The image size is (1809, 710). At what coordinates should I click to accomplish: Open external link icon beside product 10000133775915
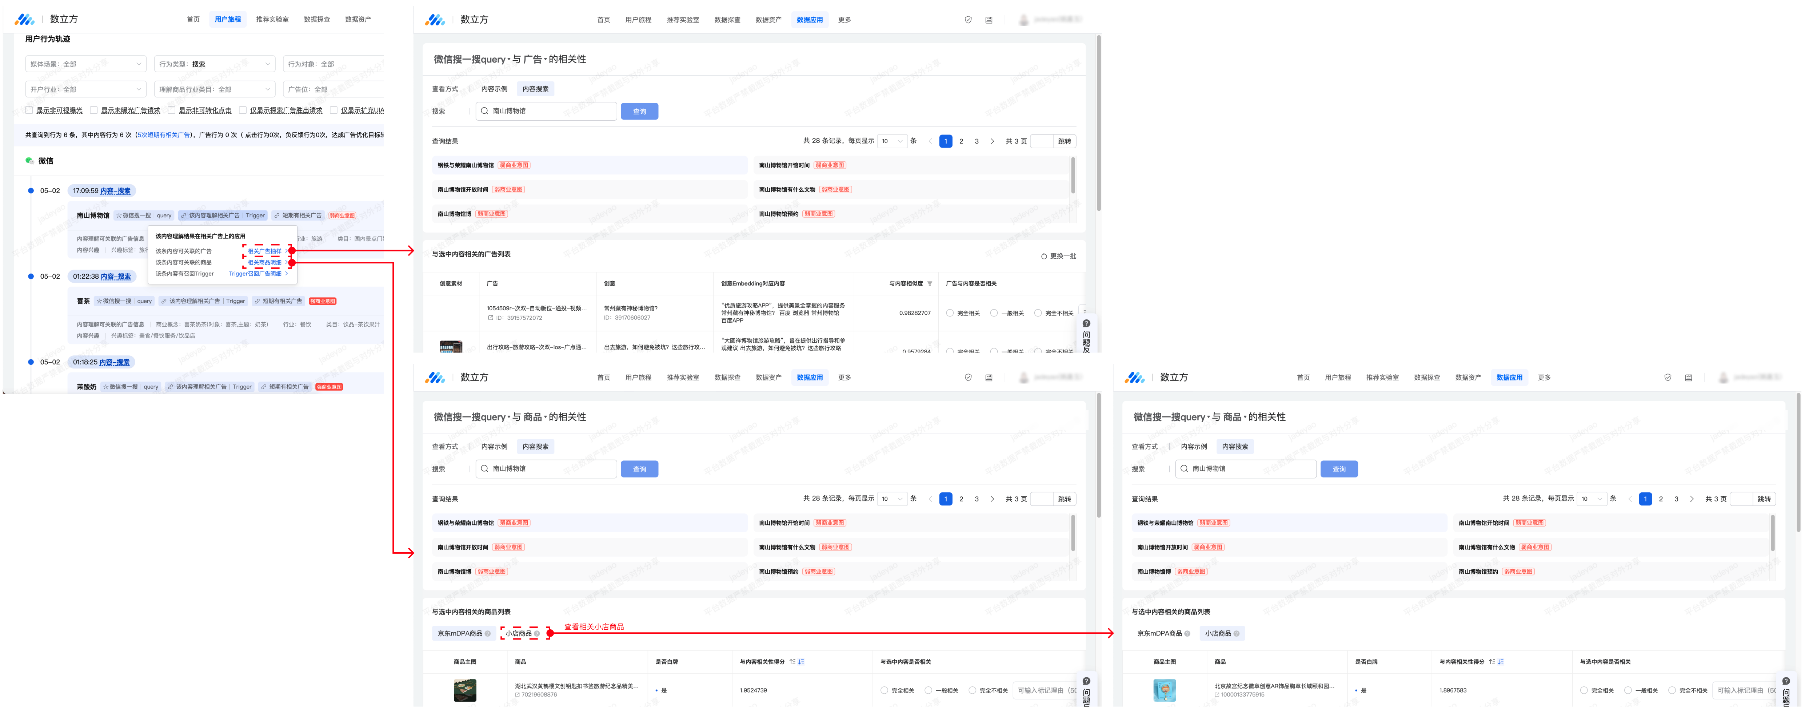click(1217, 695)
